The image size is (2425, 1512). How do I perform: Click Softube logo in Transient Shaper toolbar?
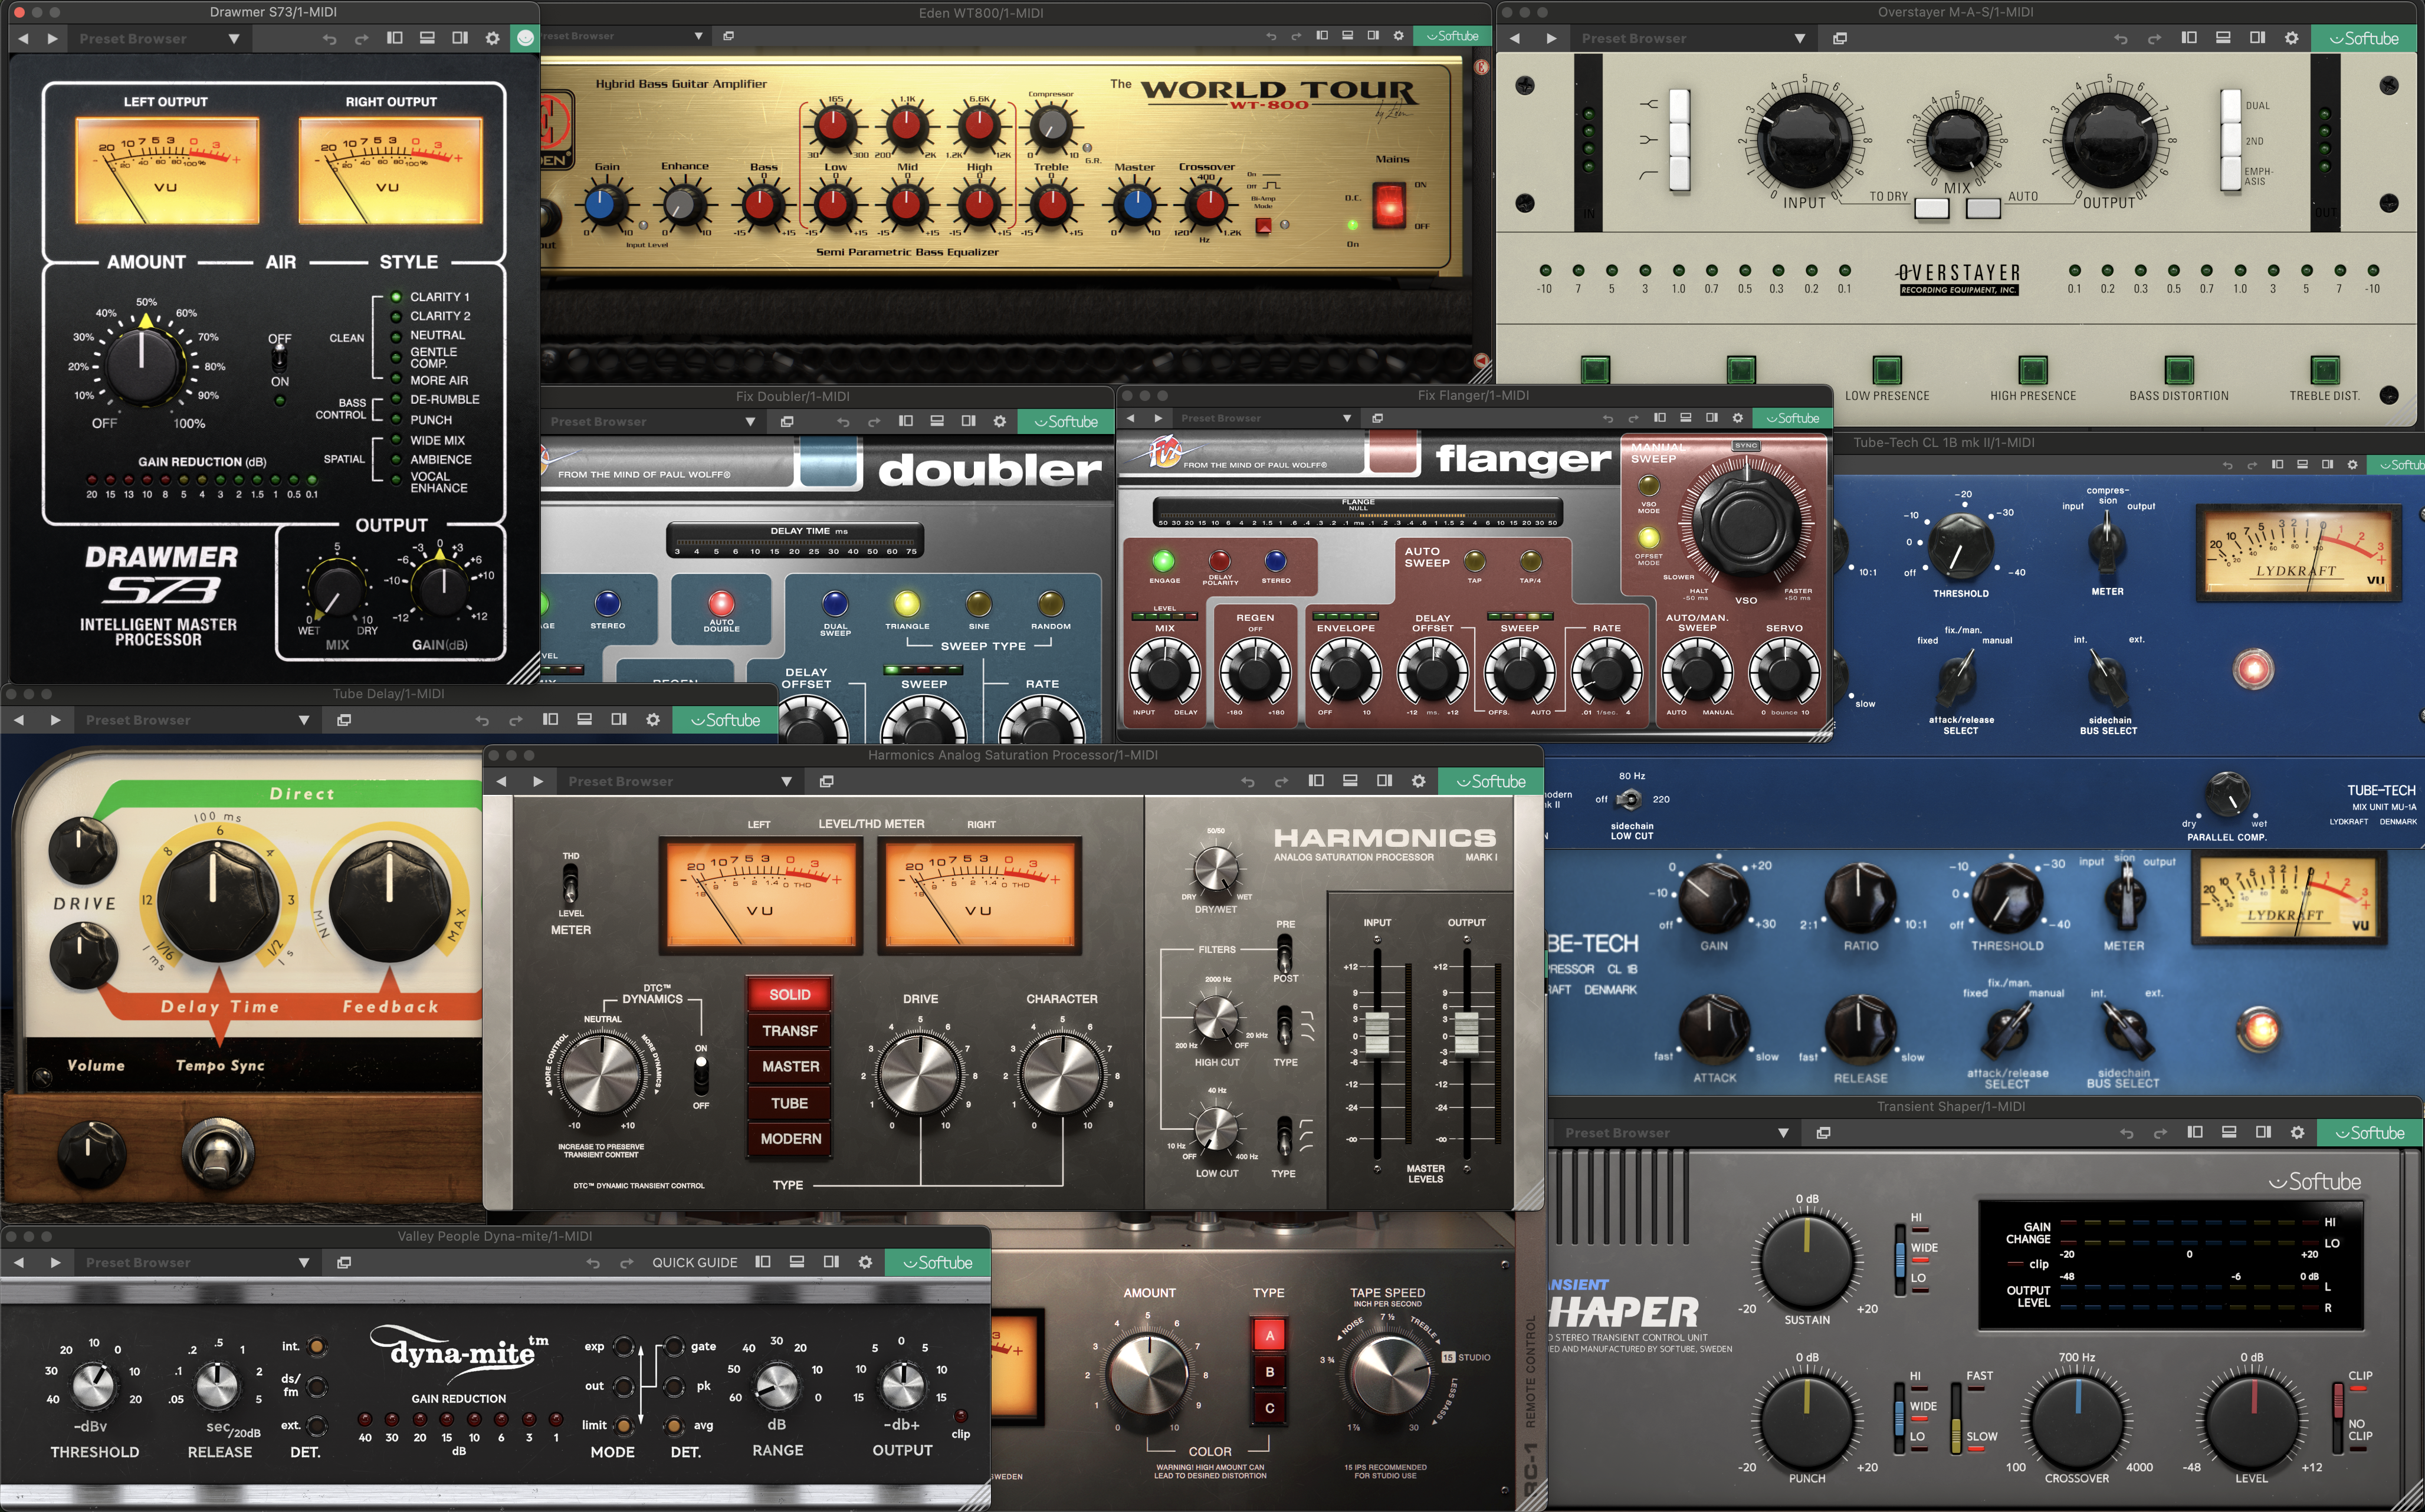coord(2369,1132)
